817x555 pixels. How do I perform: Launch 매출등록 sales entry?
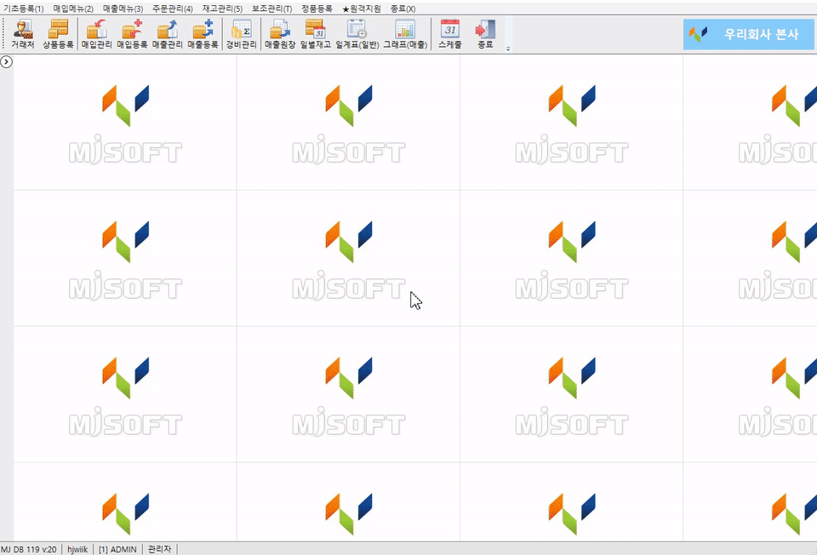point(203,34)
